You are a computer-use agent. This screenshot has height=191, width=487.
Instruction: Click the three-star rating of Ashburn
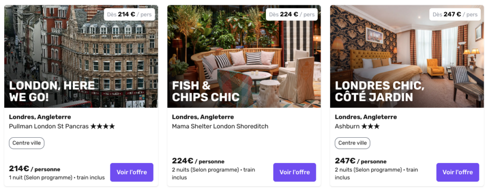point(370,126)
